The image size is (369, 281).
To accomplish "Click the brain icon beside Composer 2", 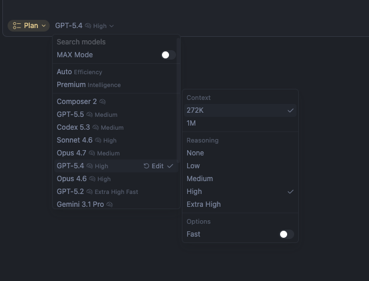I will pyautogui.click(x=102, y=102).
